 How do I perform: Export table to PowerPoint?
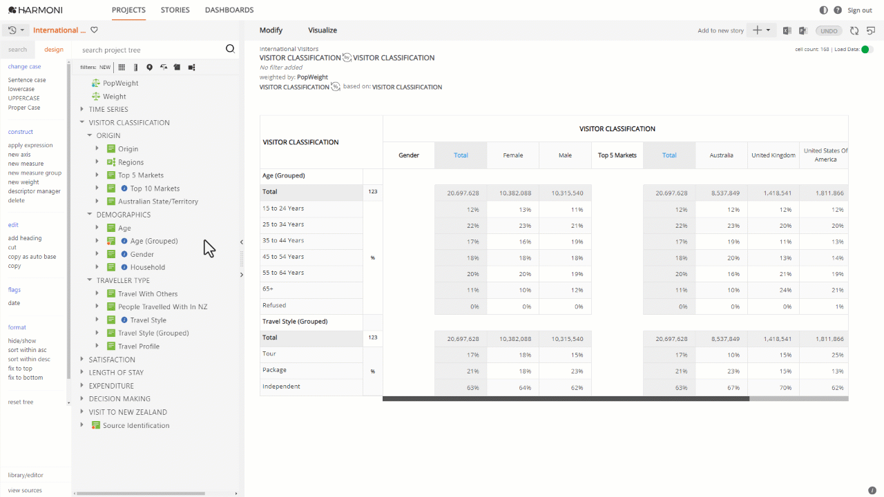point(803,30)
